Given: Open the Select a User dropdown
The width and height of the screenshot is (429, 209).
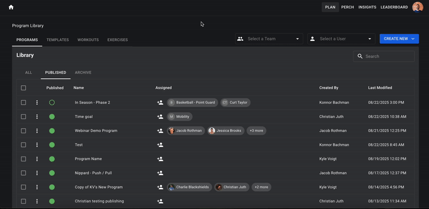Looking at the screenshot, I should [x=341, y=39].
